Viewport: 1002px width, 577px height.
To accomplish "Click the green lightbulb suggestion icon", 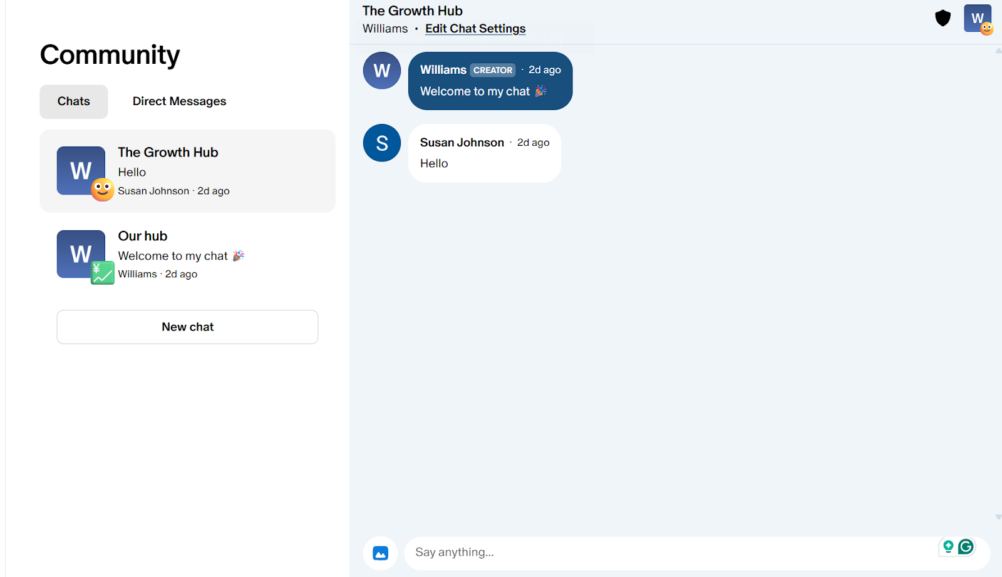I will pos(948,547).
